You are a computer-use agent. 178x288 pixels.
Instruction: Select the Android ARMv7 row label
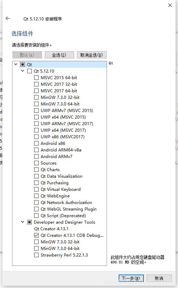coord(57,157)
